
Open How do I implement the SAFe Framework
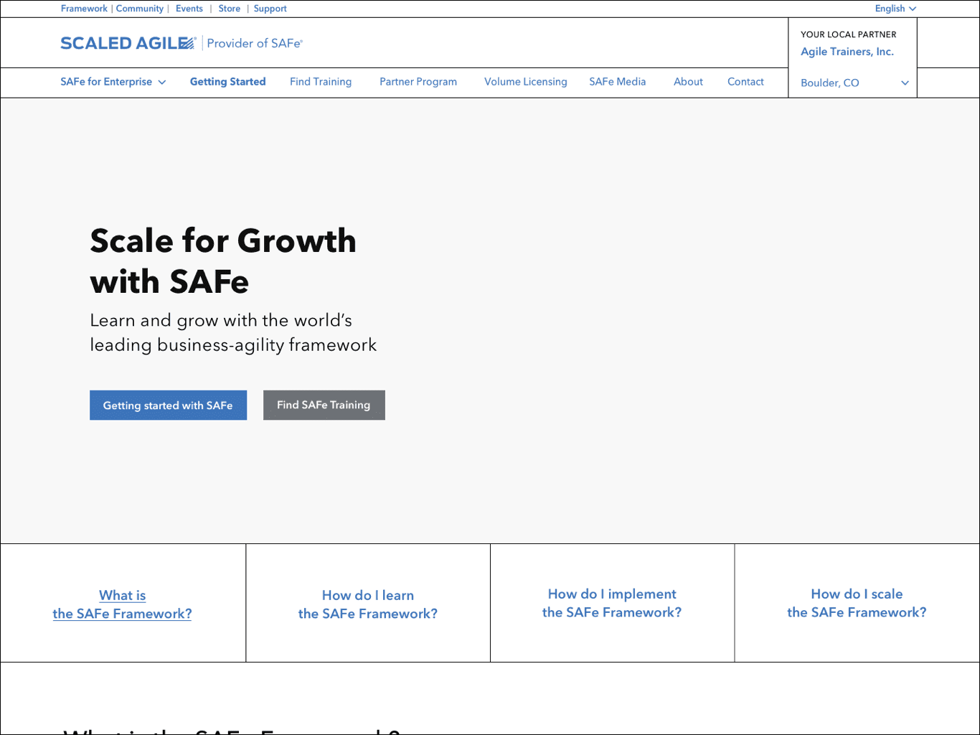[x=612, y=603]
